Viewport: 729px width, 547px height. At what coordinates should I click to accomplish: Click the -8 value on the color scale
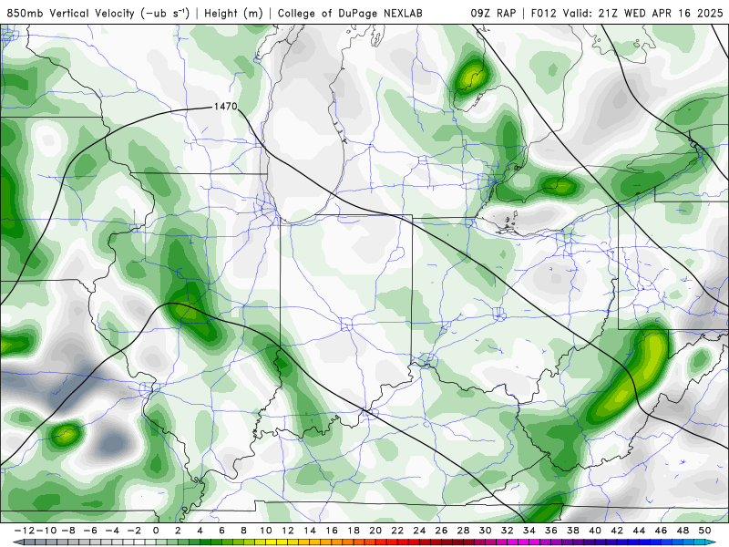(67, 531)
